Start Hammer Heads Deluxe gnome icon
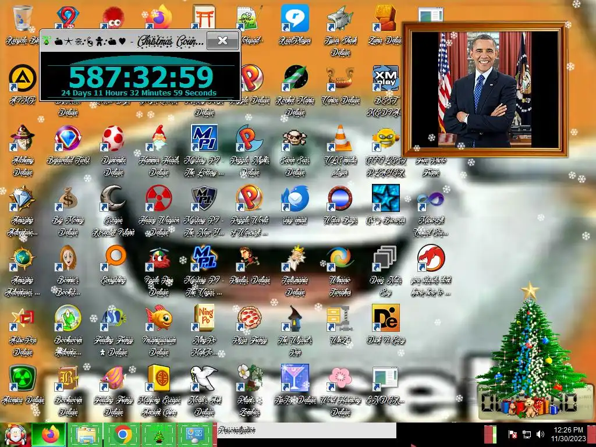Image resolution: width=596 pixels, height=447 pixels. tap(158, 138)
